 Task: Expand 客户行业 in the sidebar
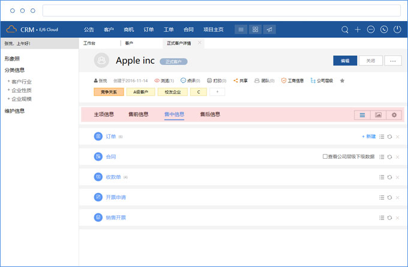coord(8,81)
